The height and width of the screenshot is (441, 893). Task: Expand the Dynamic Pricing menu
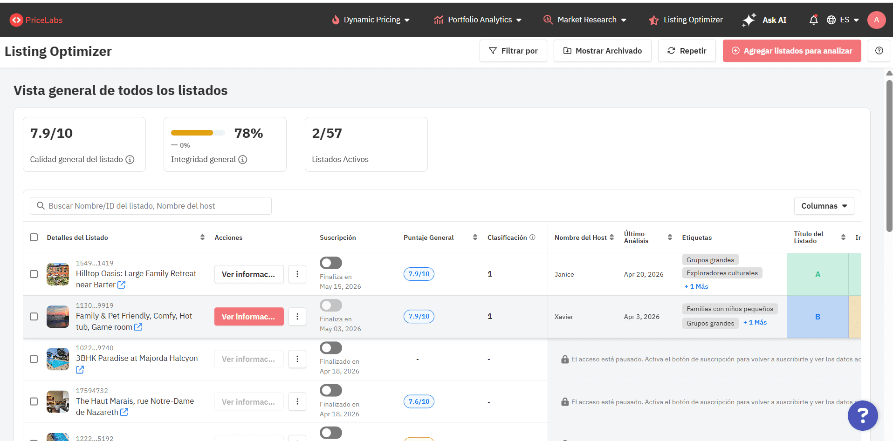click(x=371, y=20)
